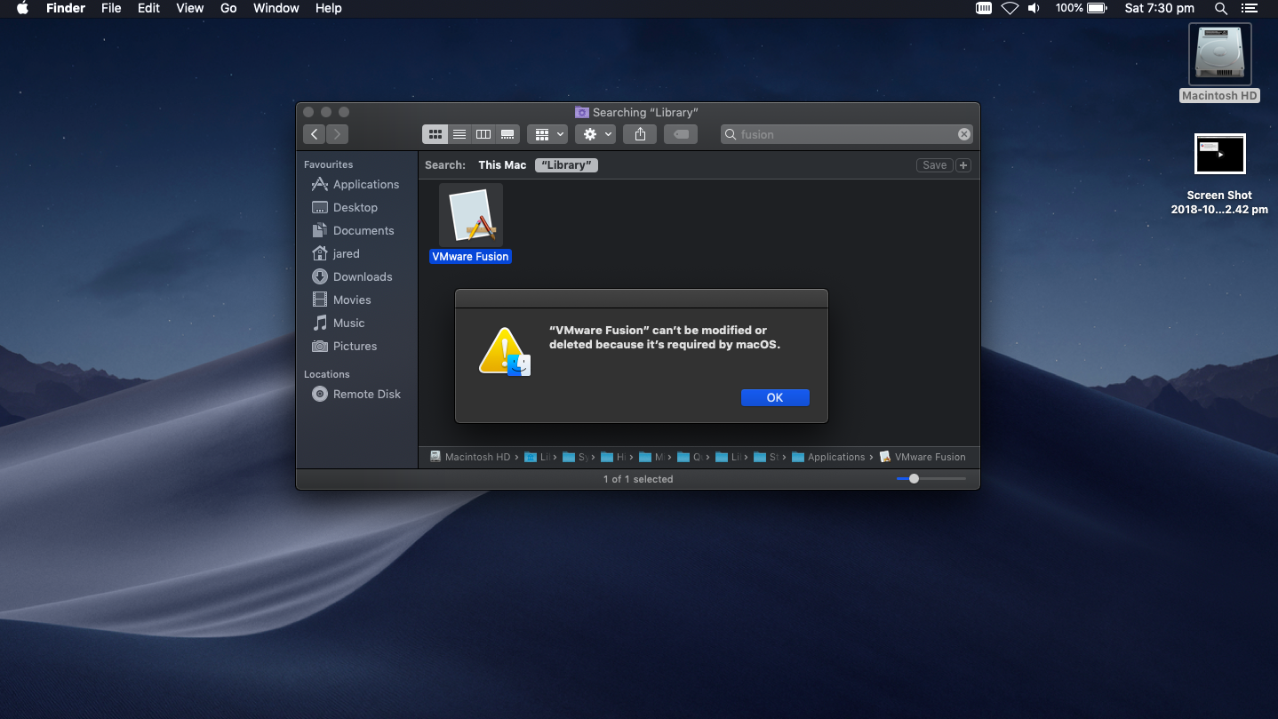Open Documents in the sidebar

tap(353, 230)
